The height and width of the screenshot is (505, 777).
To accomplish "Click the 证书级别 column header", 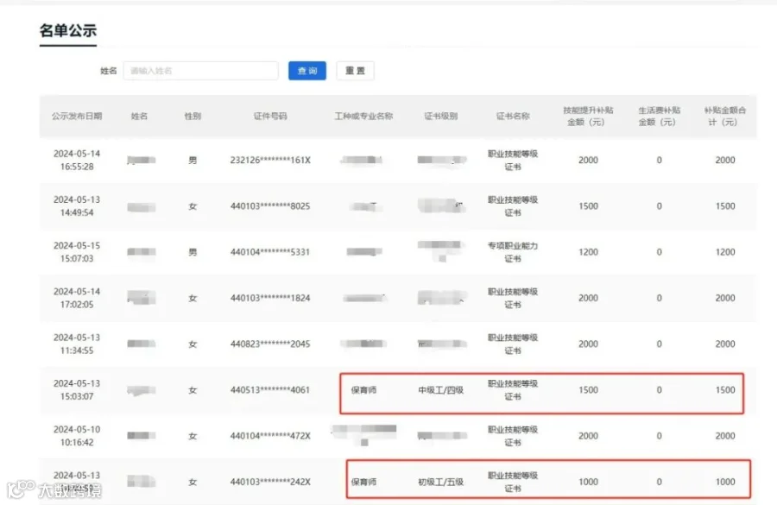I will 441,116.
